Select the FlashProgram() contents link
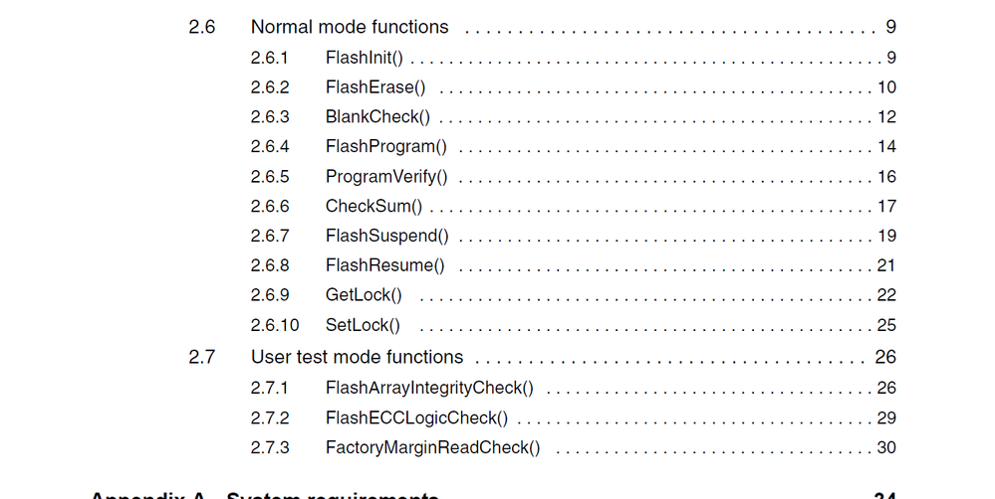This screenshot has height=499, width=995. [x=386, y=147]
